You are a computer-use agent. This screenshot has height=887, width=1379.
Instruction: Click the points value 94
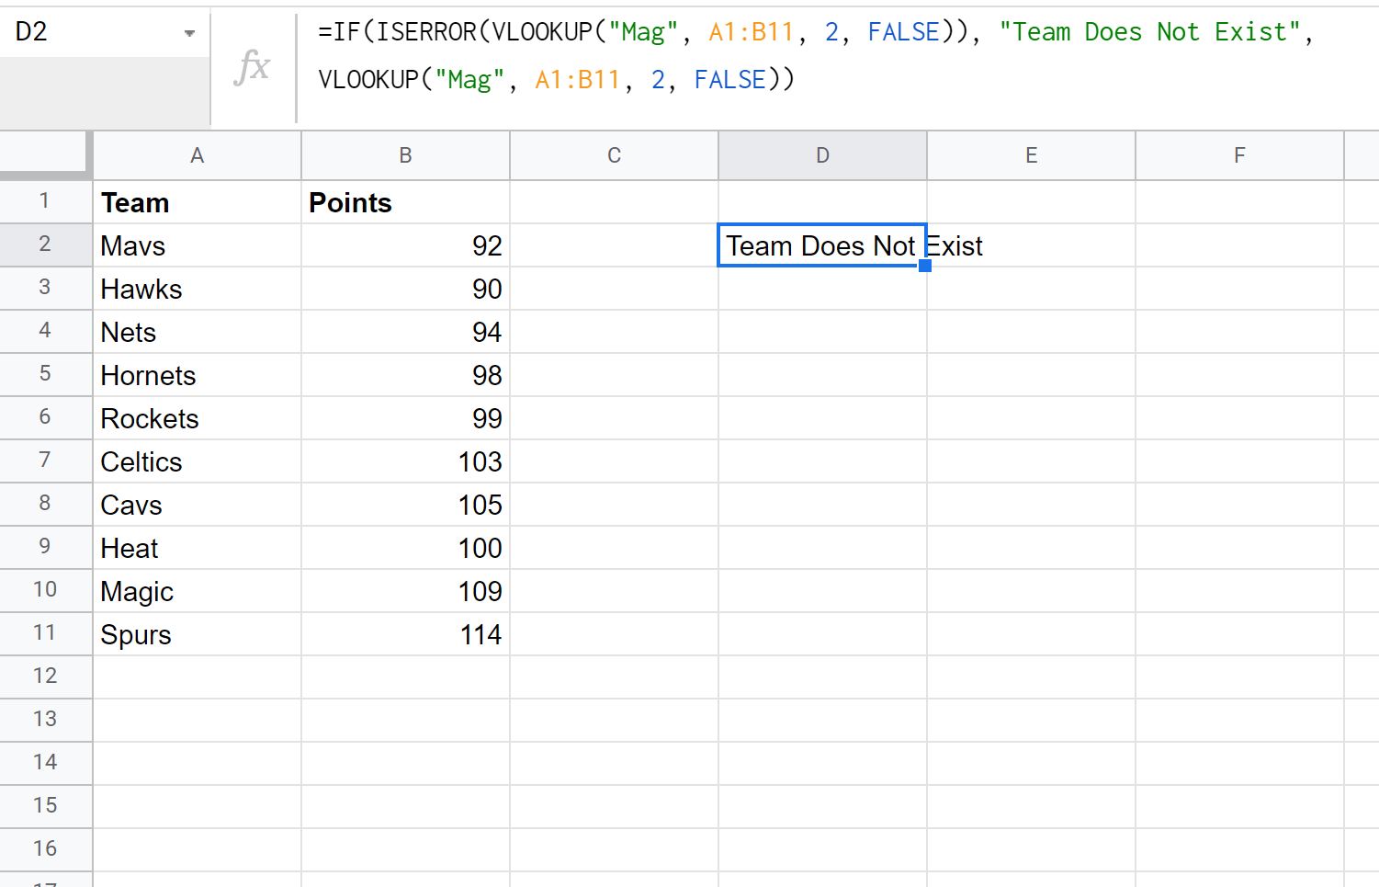pos(405,332)
